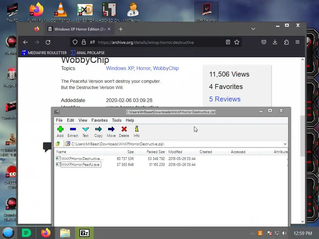
Task: Open the Firefox list all tabs chevron
Action: pyautogui.click(x=253, y=29)
